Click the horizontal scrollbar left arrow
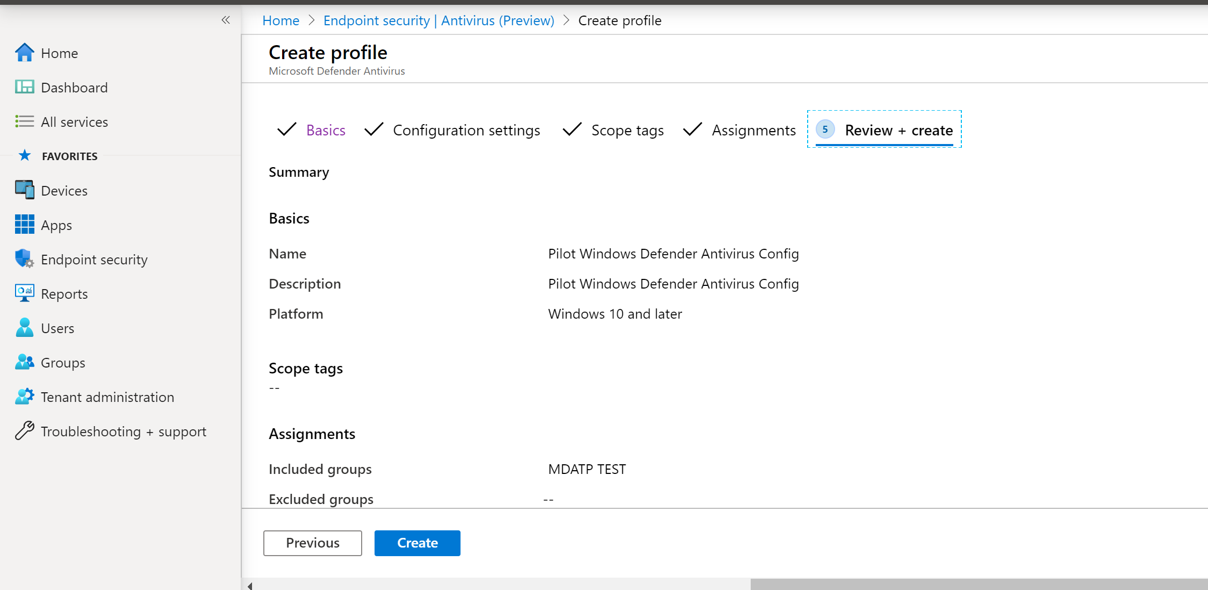The image size is (1208, 590). point(250,585)
